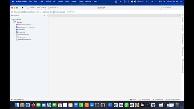
Task: Open the App Store from the Dock
Action: pos(92,105)
